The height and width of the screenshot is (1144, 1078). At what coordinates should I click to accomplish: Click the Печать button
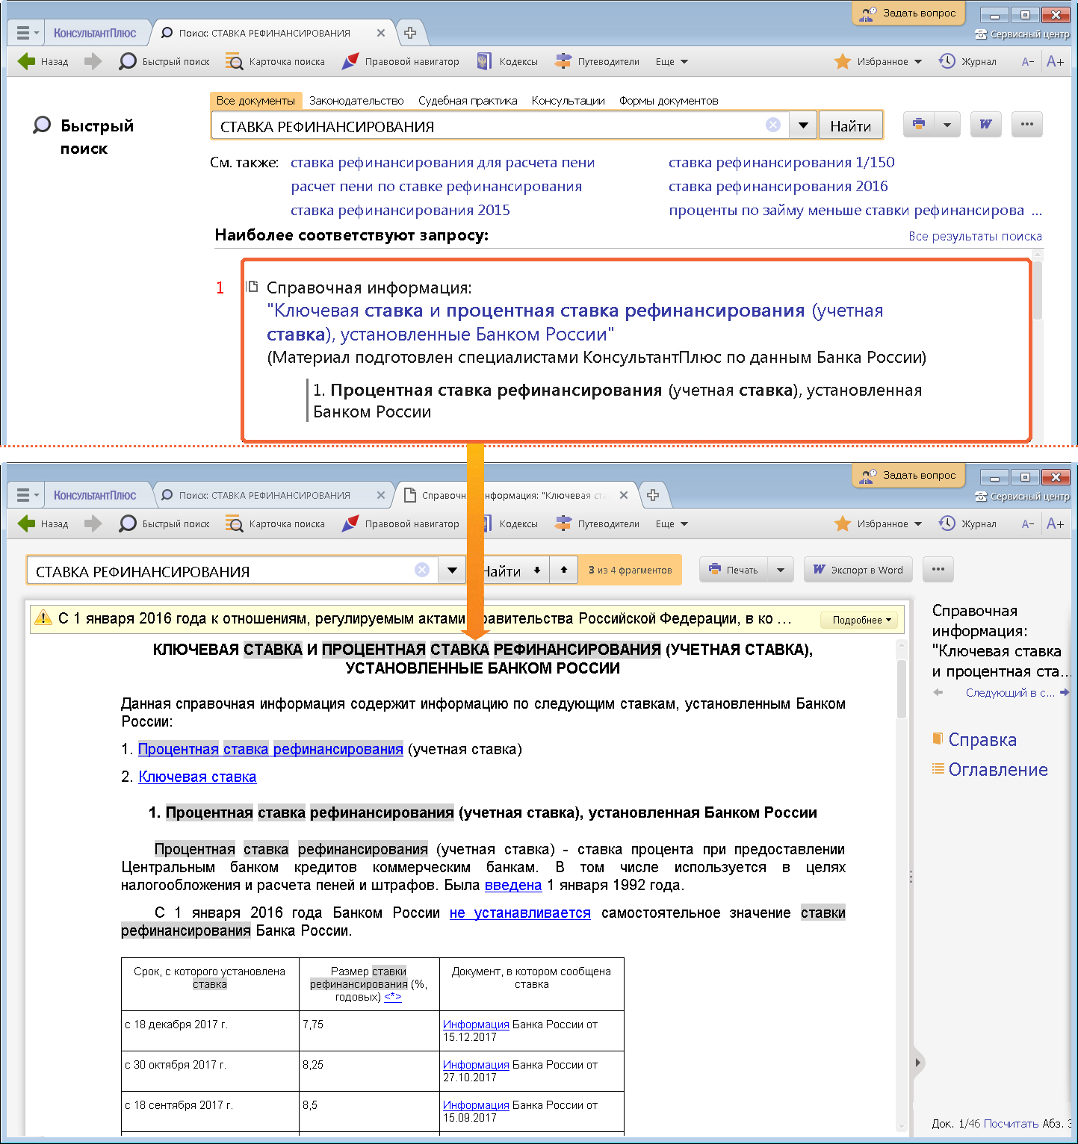733,570
